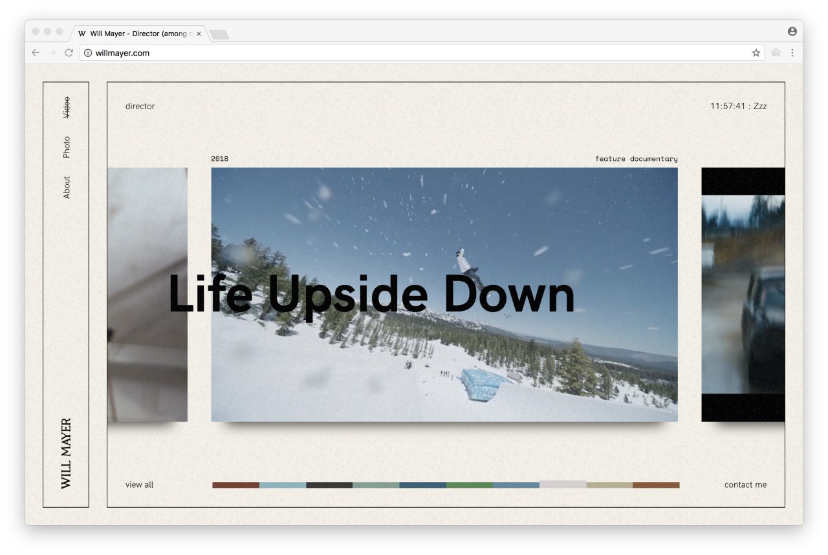Open a new tab with the tab button
The image size is (828, 555).
point(219,34)
